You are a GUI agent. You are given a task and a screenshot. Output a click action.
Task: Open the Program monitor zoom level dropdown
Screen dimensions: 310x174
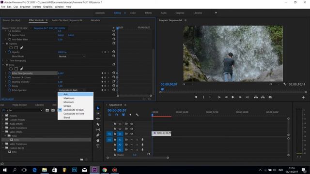coord(187,84)
